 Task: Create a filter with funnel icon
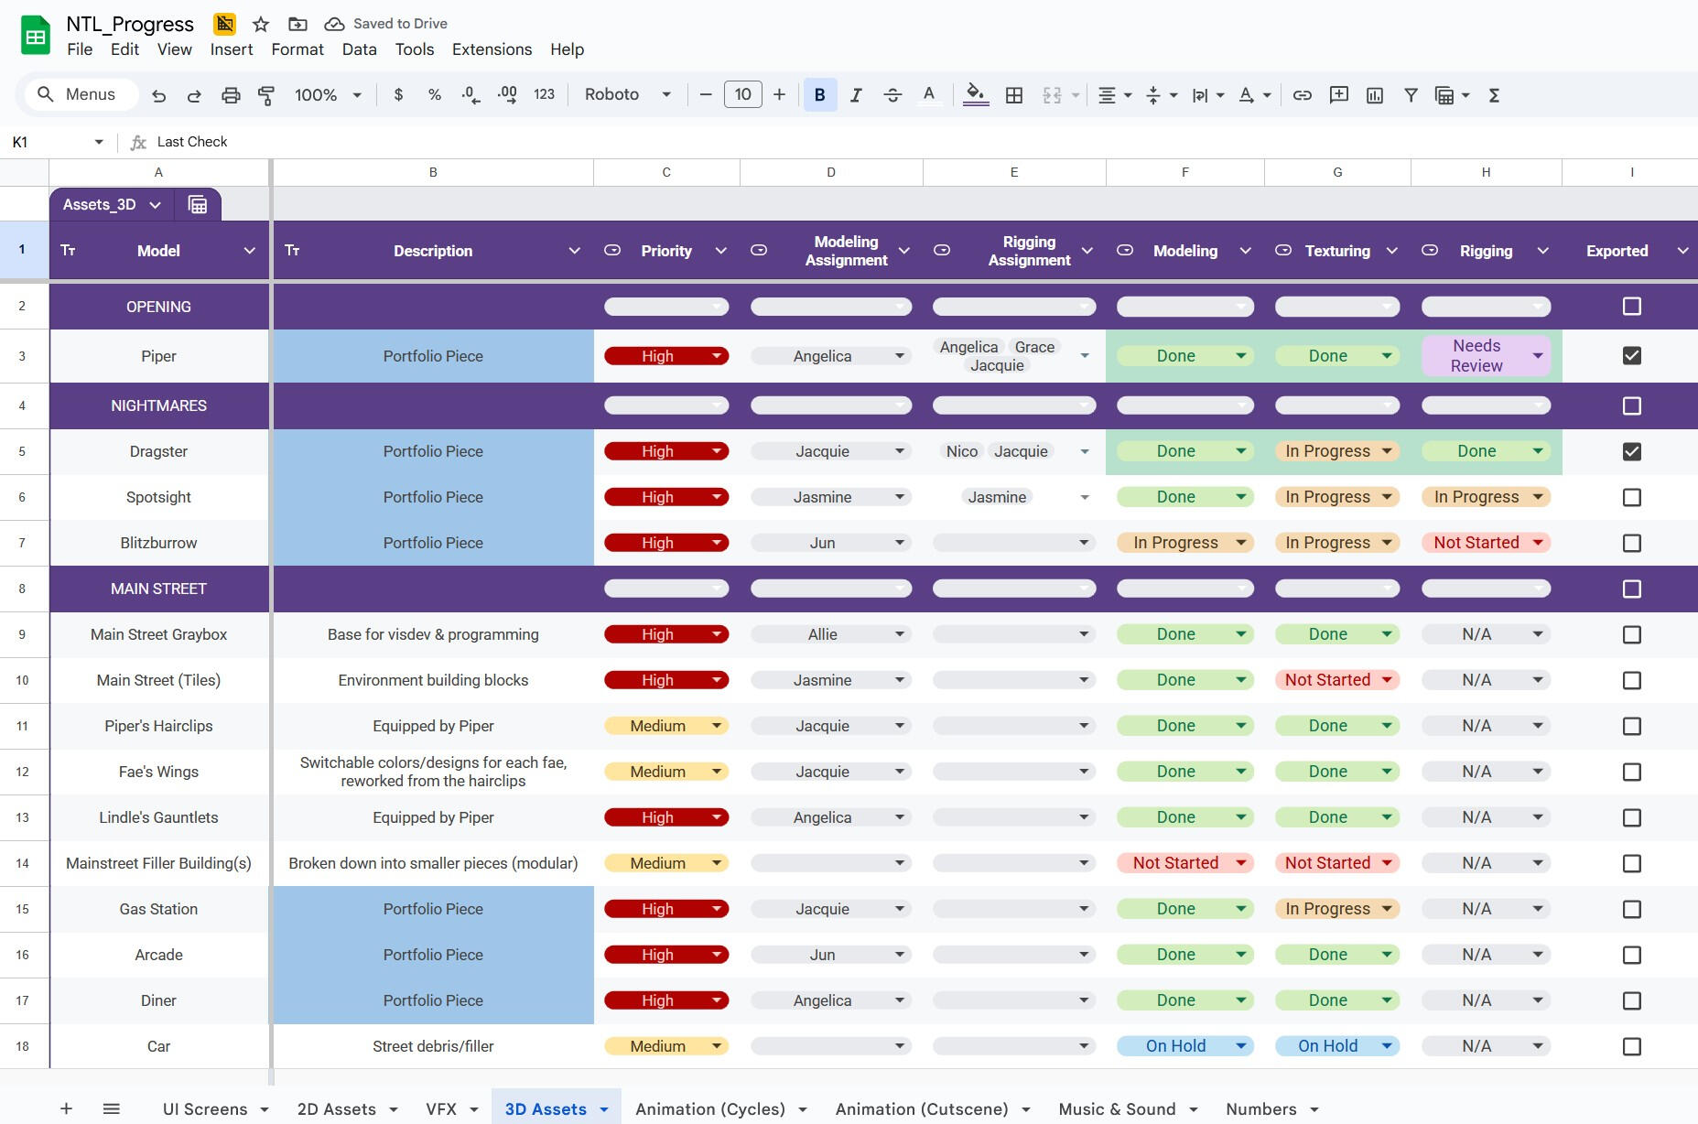[1411, 95]
